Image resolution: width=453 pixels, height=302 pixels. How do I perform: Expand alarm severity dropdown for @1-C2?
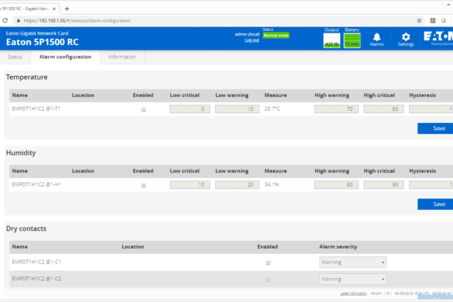353,280
